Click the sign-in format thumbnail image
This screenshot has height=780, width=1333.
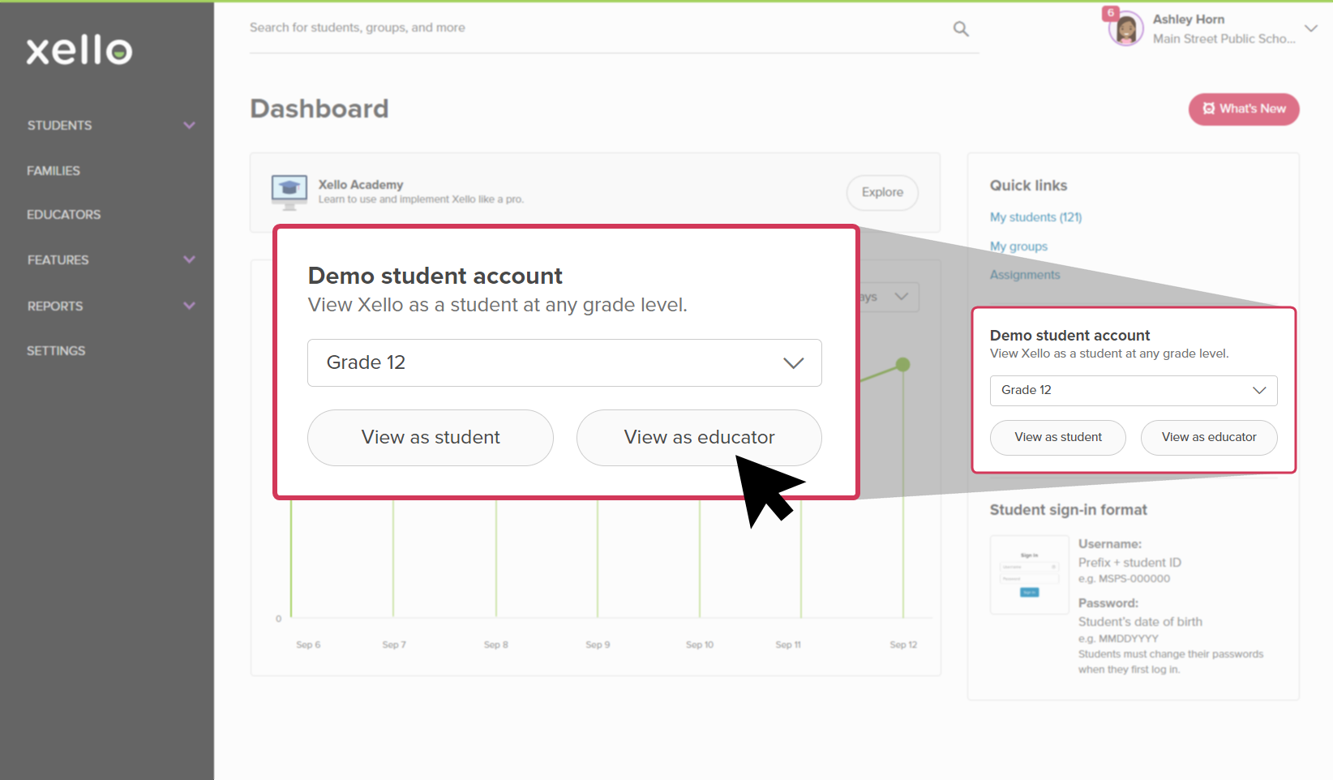[x=1029, y=575]
